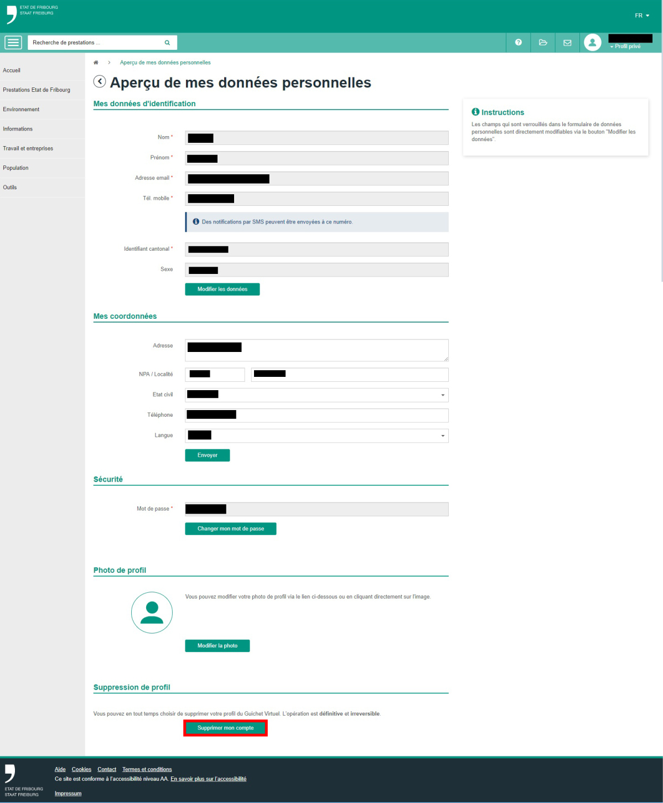The width and height of the screenshot is (663, 803).
Task: Click the State of Fribourg logo
Action: pyautogui.click(x=11, y=15)
